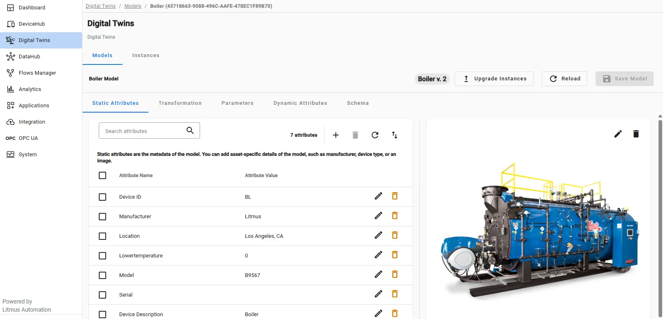Open the Static Attributes tab
Viewport: 663px width, 319px height.
(116, 103)
